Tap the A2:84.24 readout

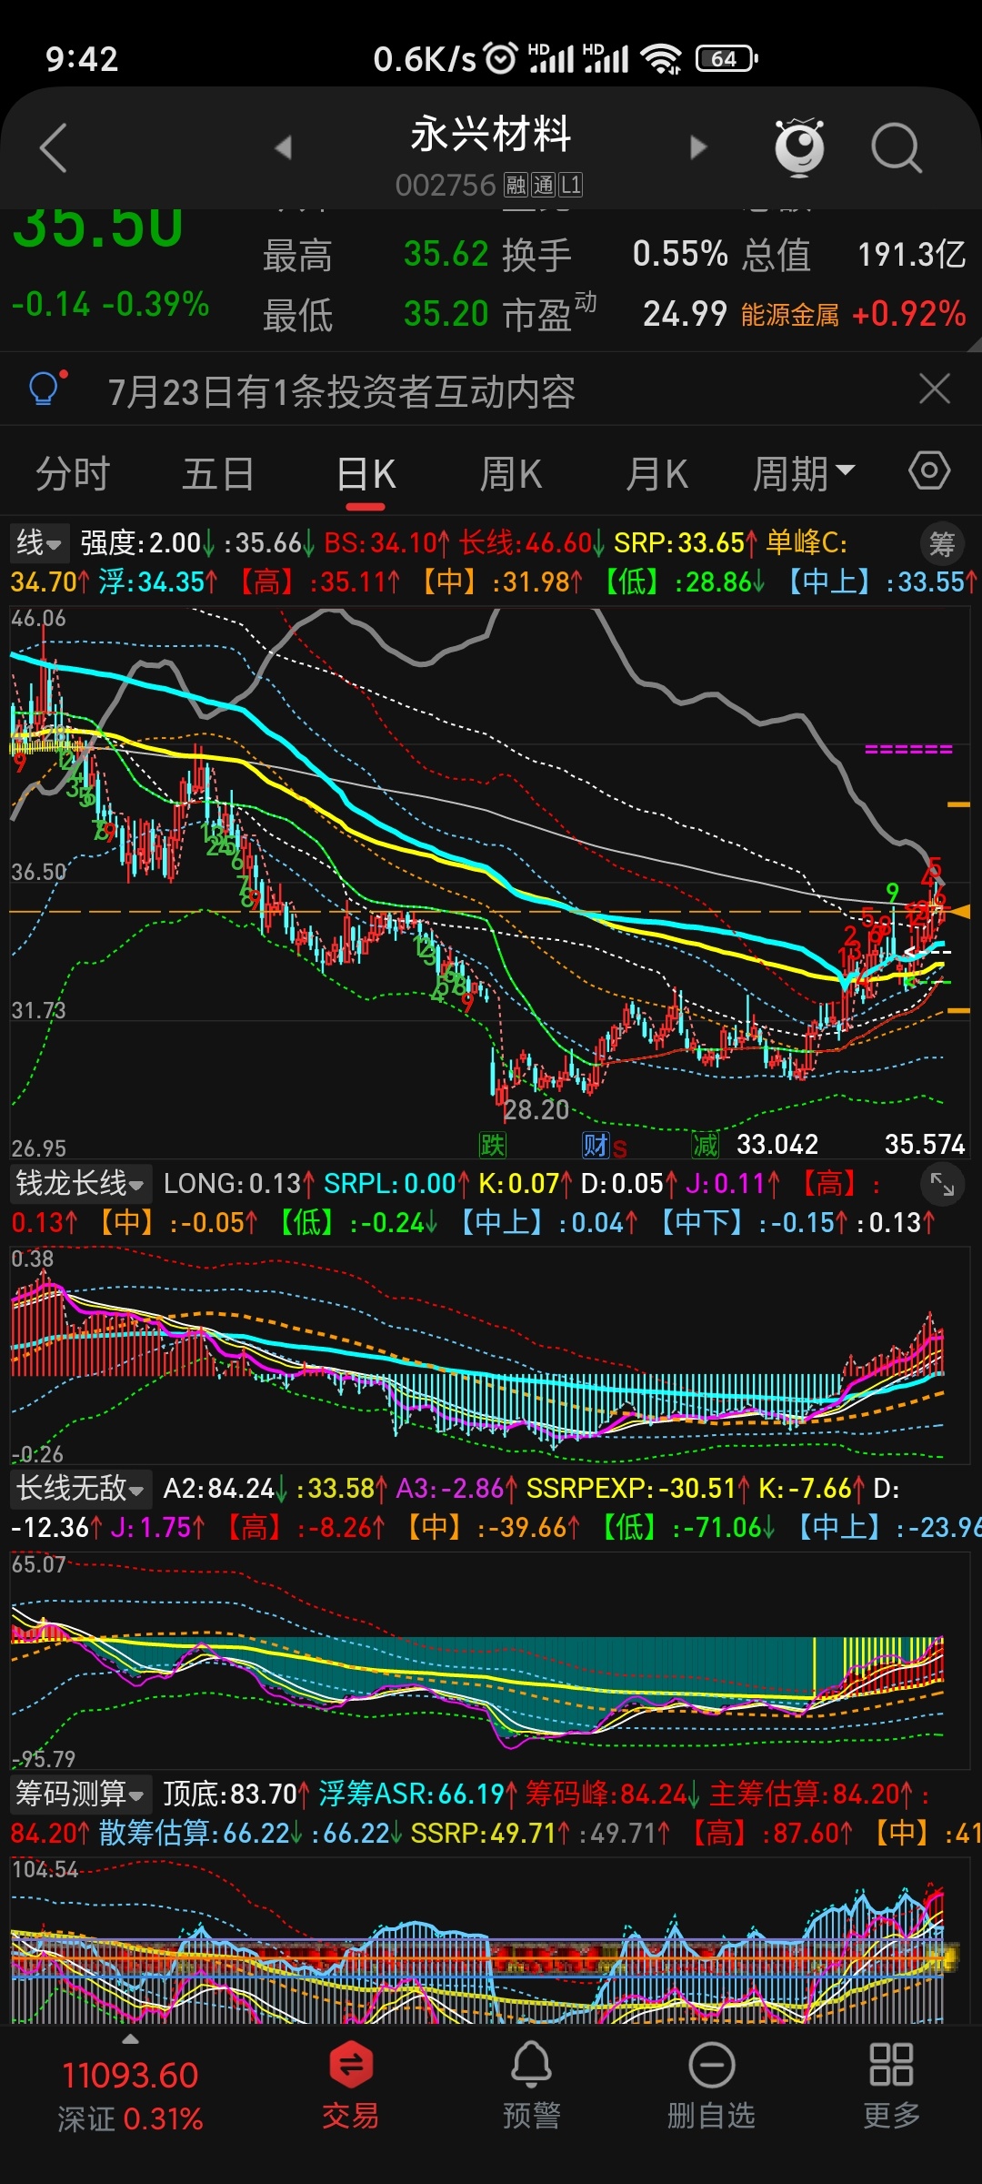[x=225, y=1488]
